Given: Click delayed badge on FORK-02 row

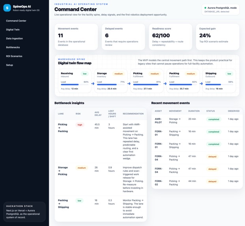Looking at the screenshot, I should coord(212,181).
